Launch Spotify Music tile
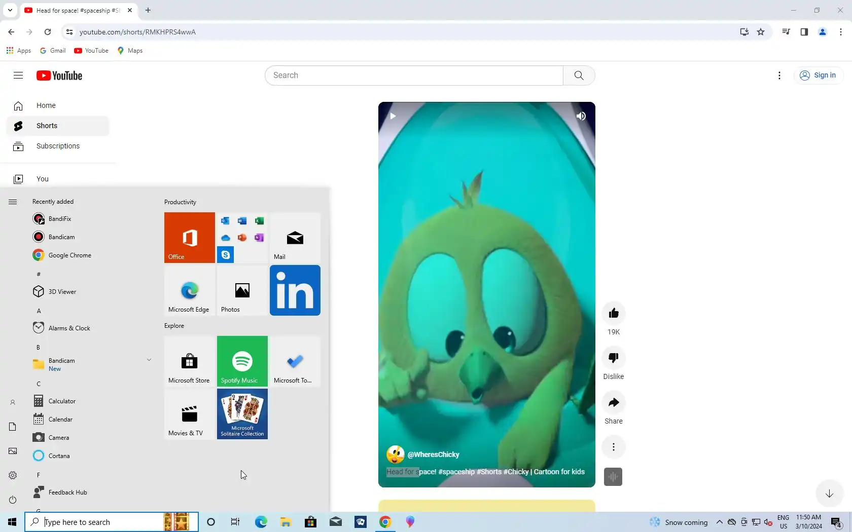The width and height of the screenshot is (852, 532). point(242,361)
